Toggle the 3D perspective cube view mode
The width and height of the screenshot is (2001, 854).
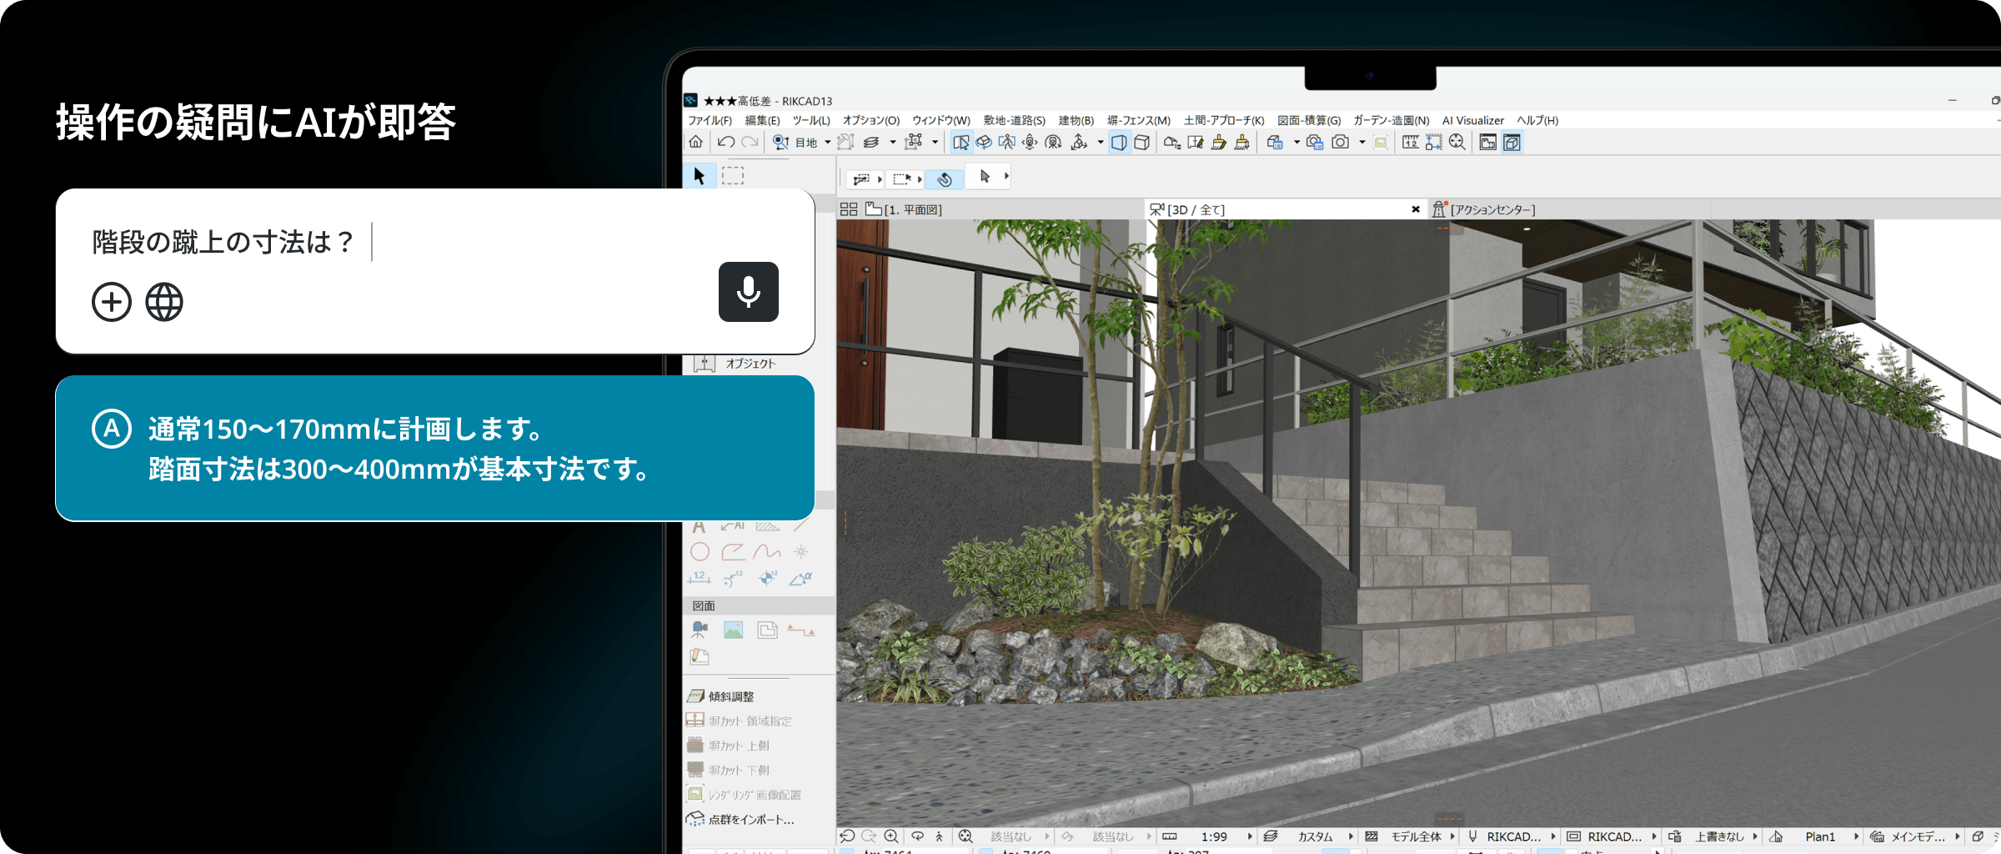click(1121, 143)
